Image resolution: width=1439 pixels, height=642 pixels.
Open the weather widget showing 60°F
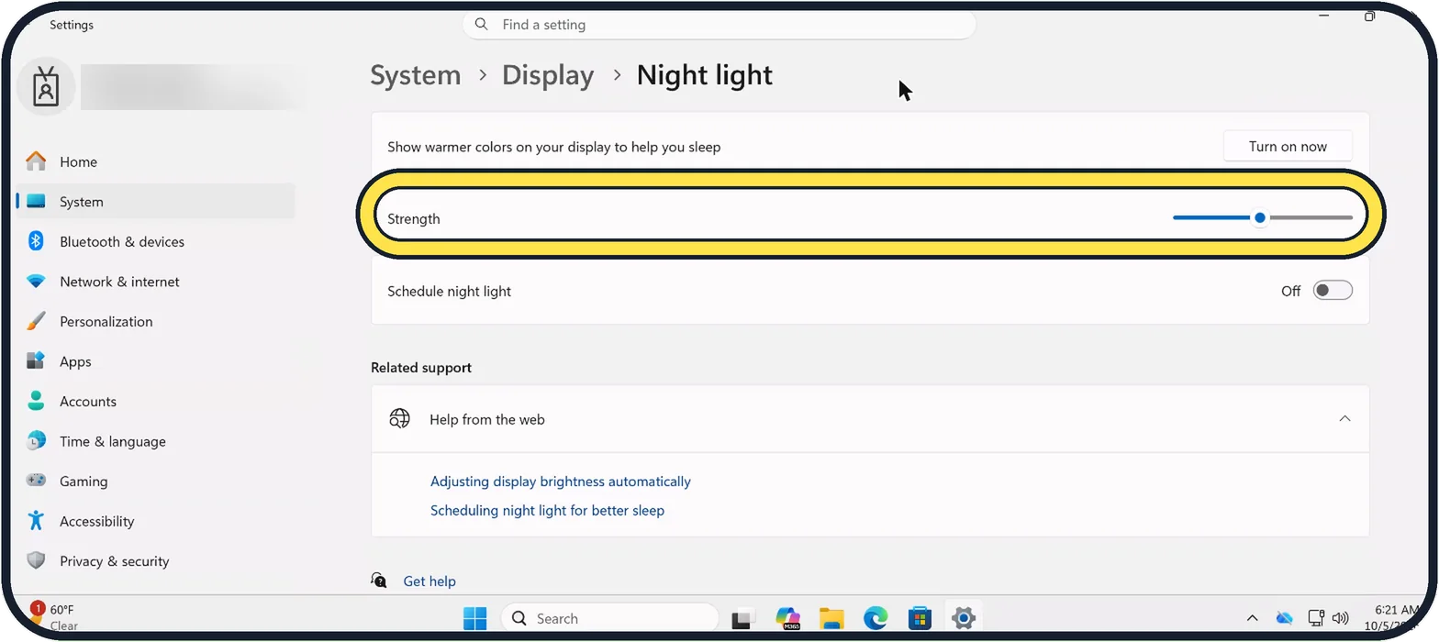pos(55,618)
